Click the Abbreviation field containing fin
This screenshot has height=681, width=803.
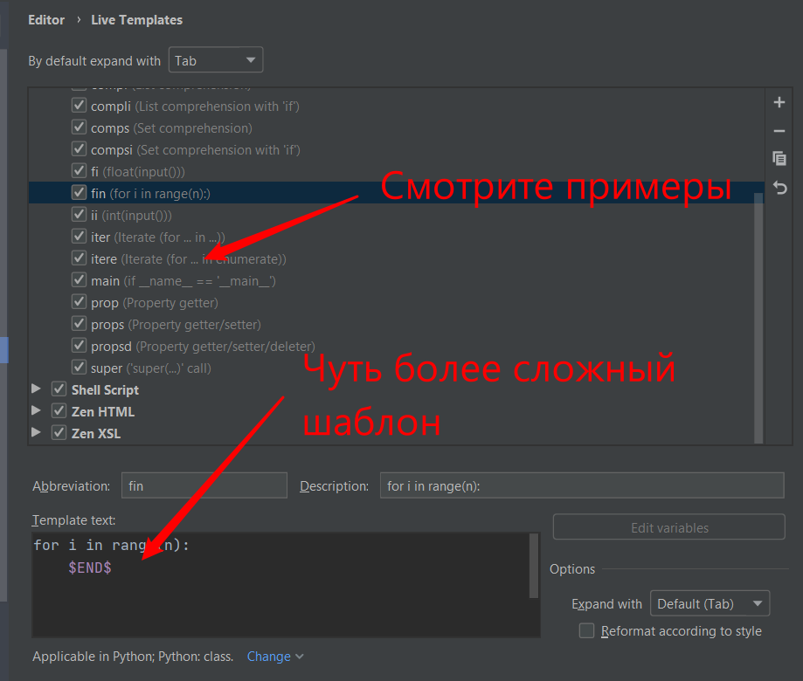point(204,485)
